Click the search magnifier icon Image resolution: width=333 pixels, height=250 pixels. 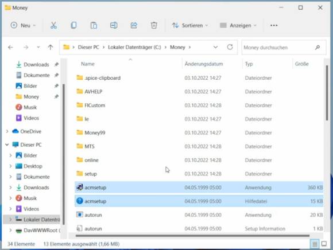point(317,47)
